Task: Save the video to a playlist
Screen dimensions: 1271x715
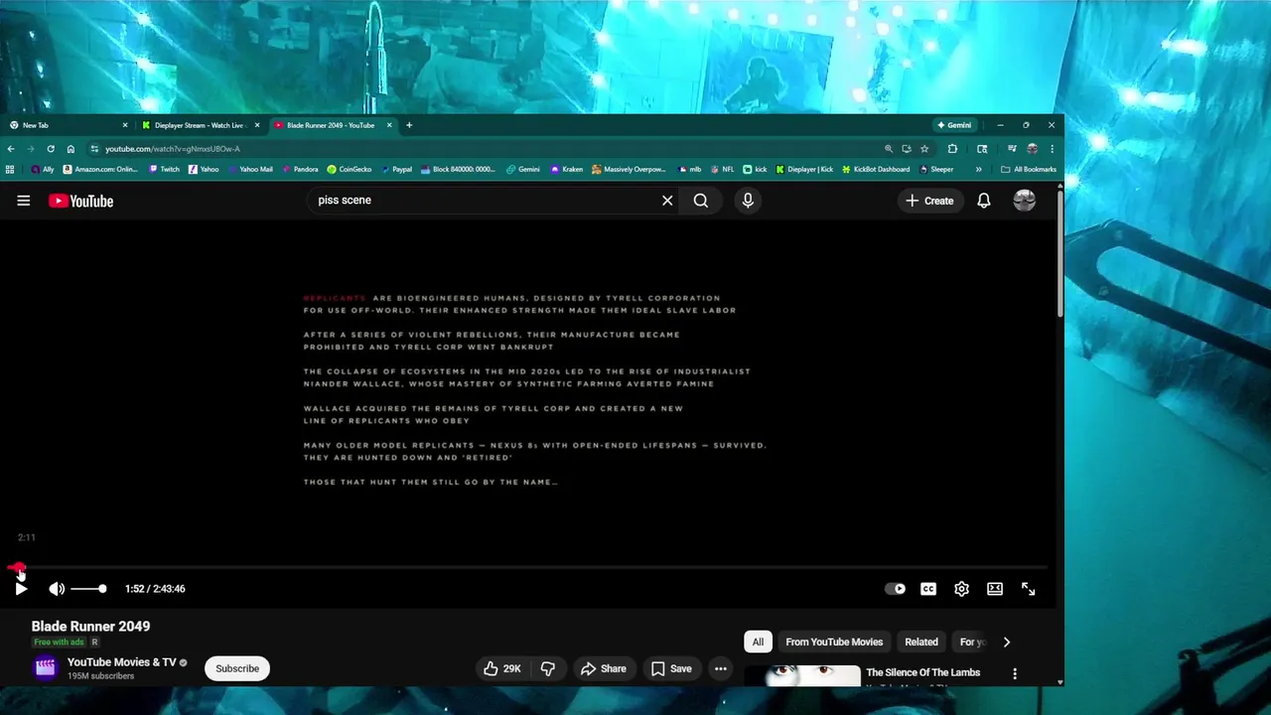Action: pos(670,668)
